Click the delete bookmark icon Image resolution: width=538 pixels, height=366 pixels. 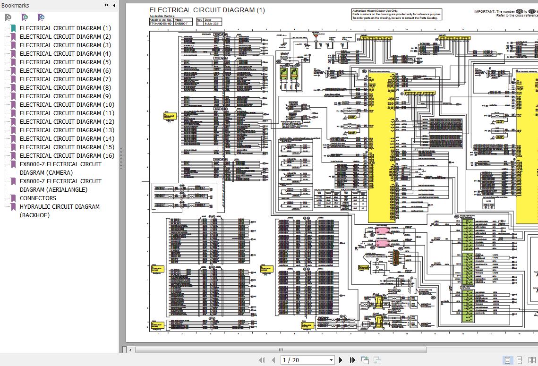tap(8, 17)
